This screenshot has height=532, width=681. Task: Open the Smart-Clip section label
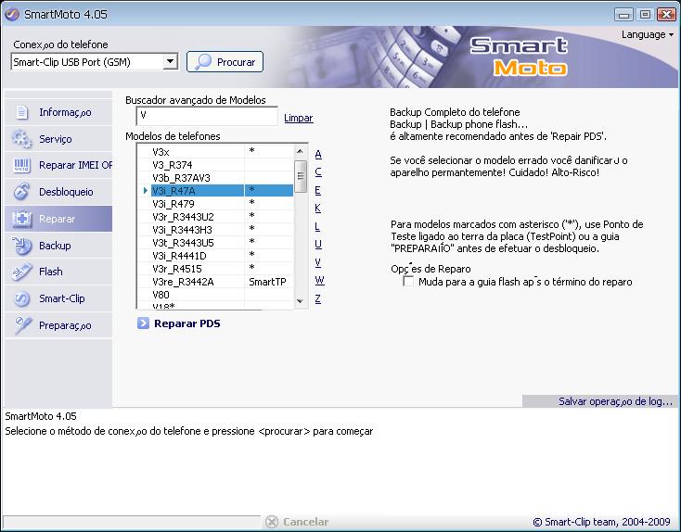click(x=62, y=298)
